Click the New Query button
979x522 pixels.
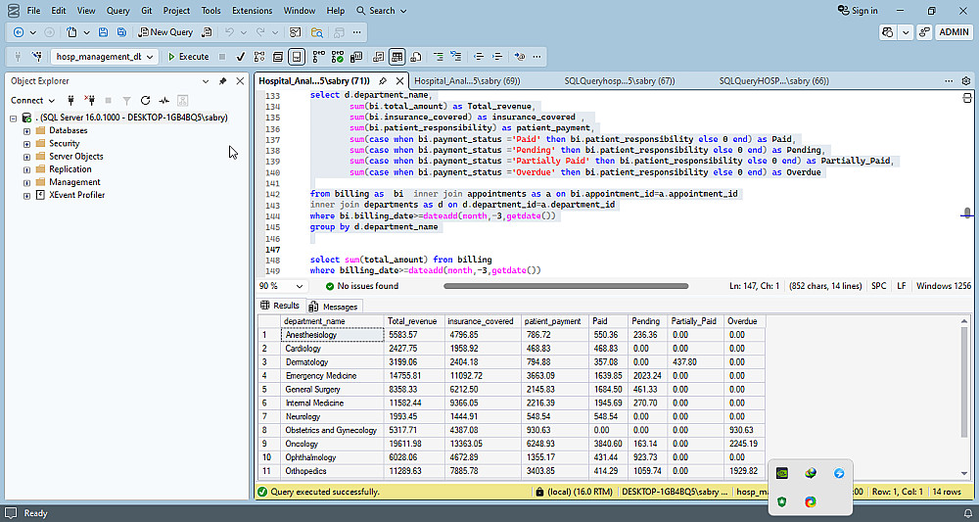pos(165,32)
